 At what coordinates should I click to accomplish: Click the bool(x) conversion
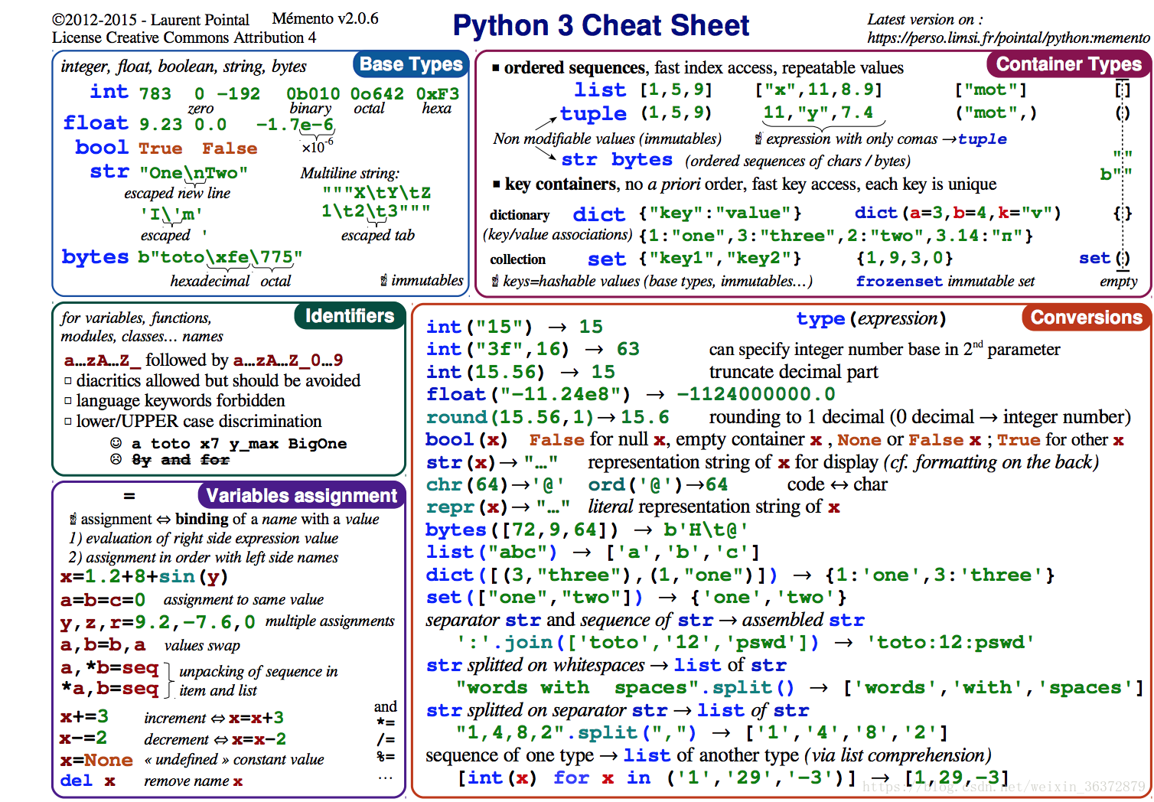(x=467, y=440)
